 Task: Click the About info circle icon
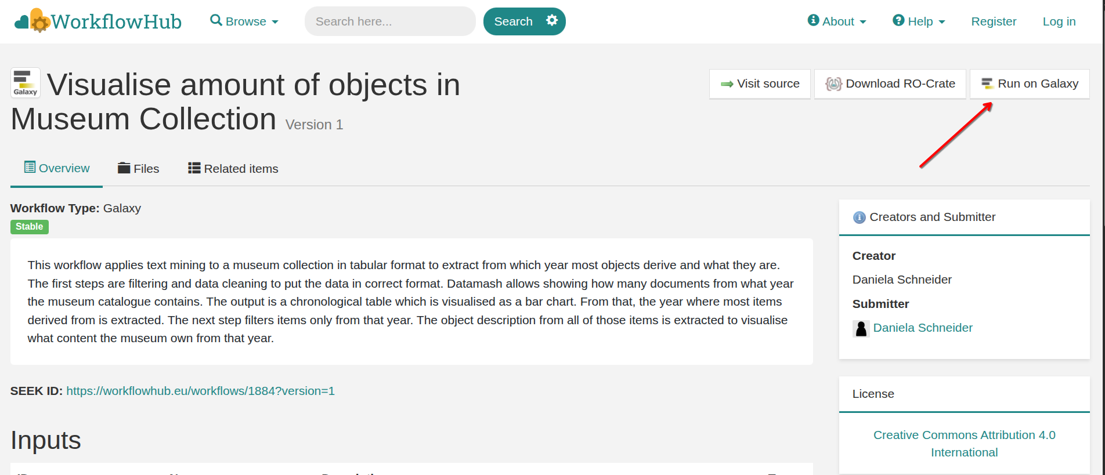[814, 20]
